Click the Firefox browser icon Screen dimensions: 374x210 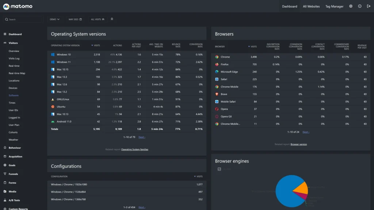pyautogui.click(x=217, y=65)
